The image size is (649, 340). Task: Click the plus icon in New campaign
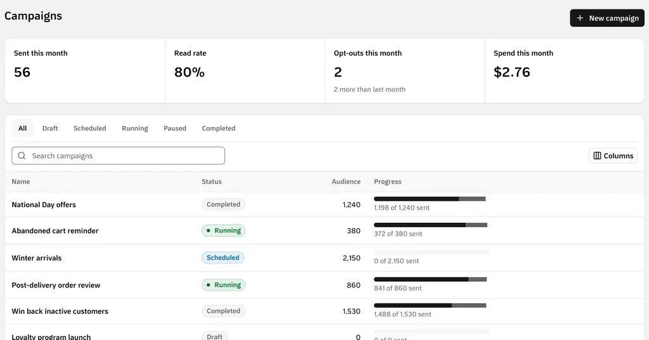580,18
